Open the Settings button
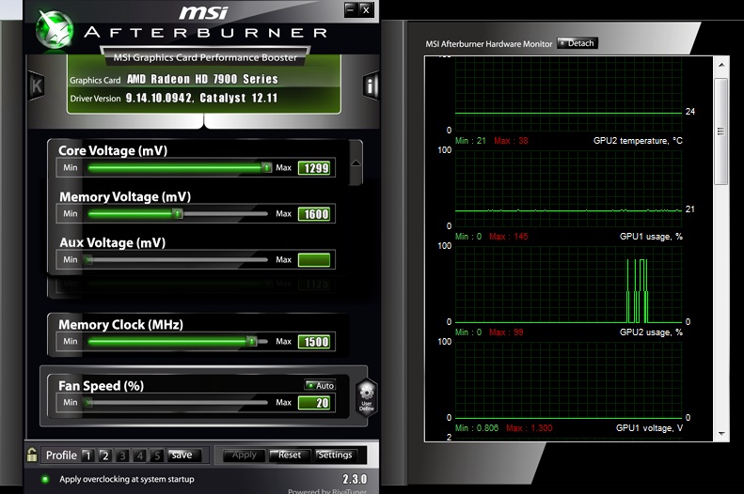744x494 pixels. pyautogui.click(x=335, y=455)
